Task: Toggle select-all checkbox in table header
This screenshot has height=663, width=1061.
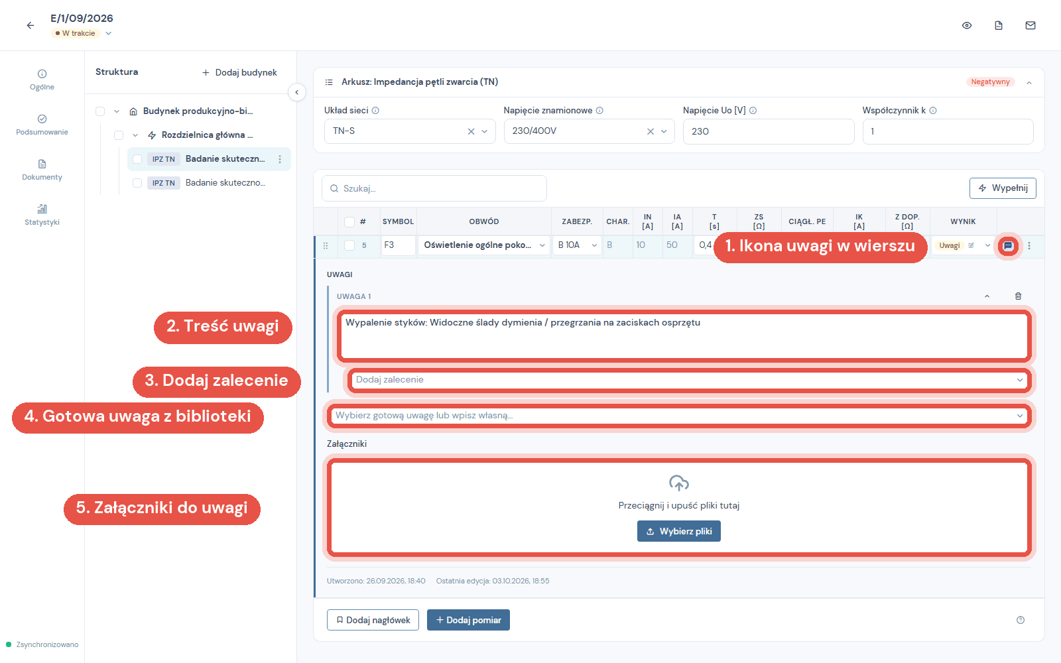Action: pyautogui.click(x=349, y=221)
